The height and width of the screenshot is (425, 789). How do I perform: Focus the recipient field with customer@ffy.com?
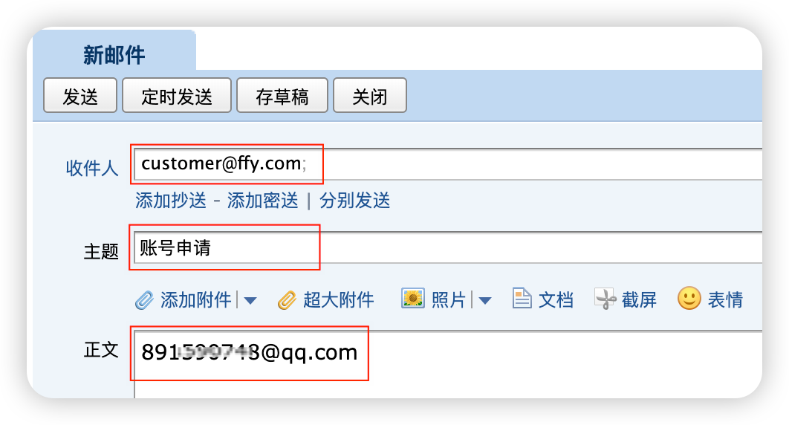[x=448, y=164]
